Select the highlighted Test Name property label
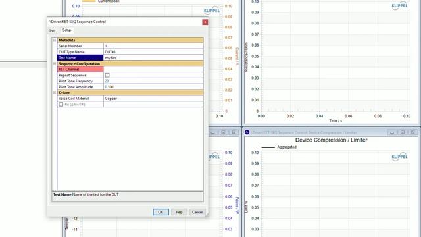The image size is (421, 237). 80,58
